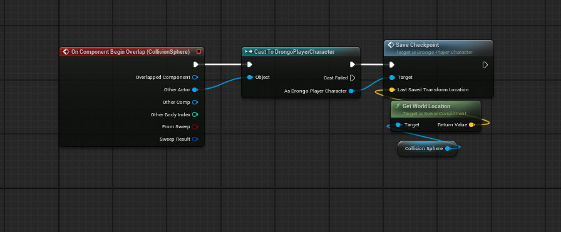Click exec output pin of Save Checkpoint
Viewport: 561px width, 232px height.
485,64
